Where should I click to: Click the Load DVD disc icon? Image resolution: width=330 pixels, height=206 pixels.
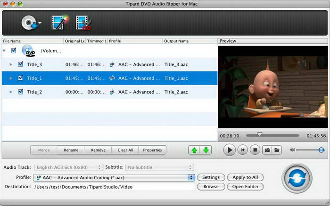pos(28,22)
